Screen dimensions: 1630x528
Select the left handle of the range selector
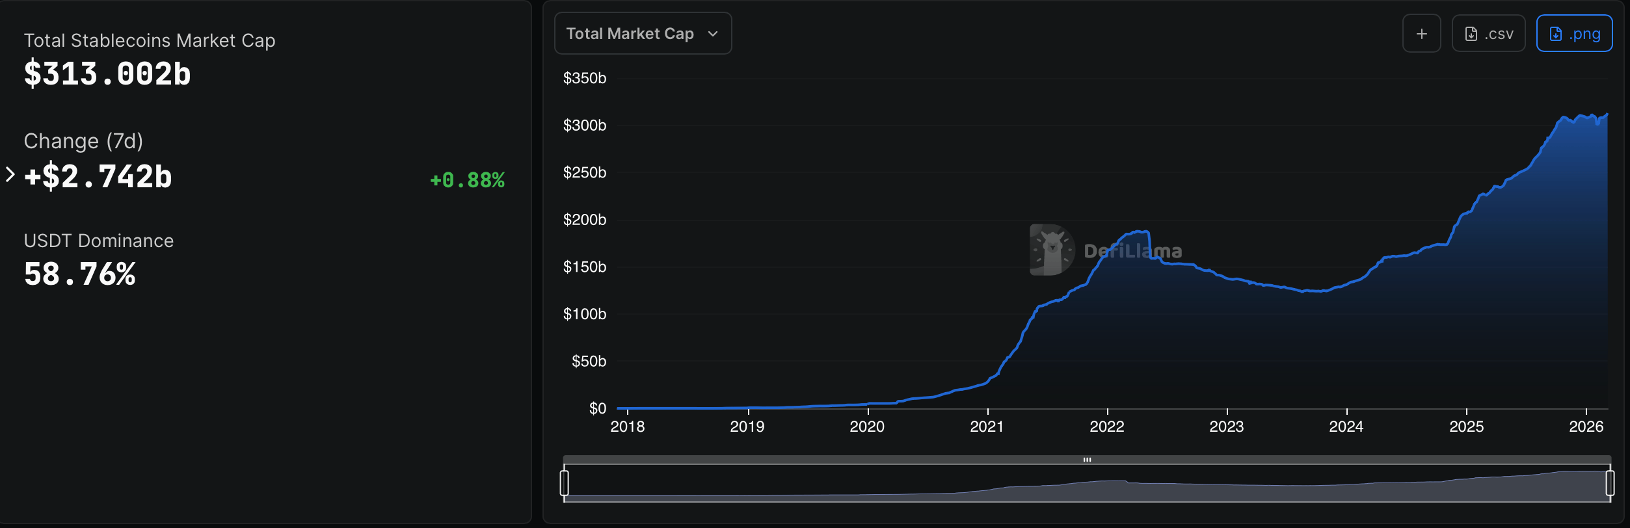(x=565, y=483)
